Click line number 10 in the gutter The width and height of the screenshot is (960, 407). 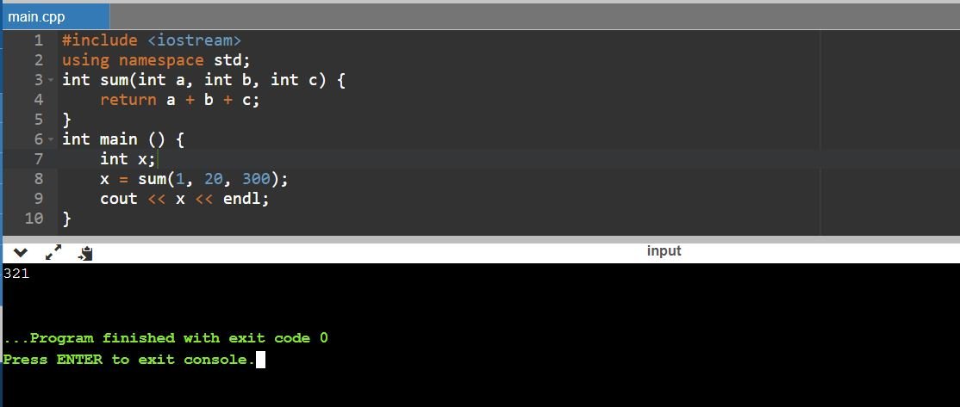coord(34,219)
